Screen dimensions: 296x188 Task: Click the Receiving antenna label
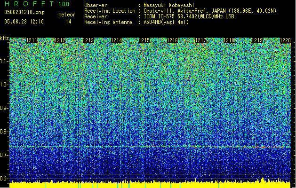point(108,22)
